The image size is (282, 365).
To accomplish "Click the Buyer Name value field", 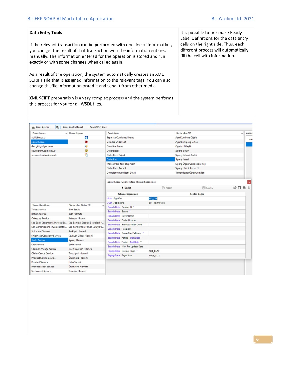I will [197, 216].
